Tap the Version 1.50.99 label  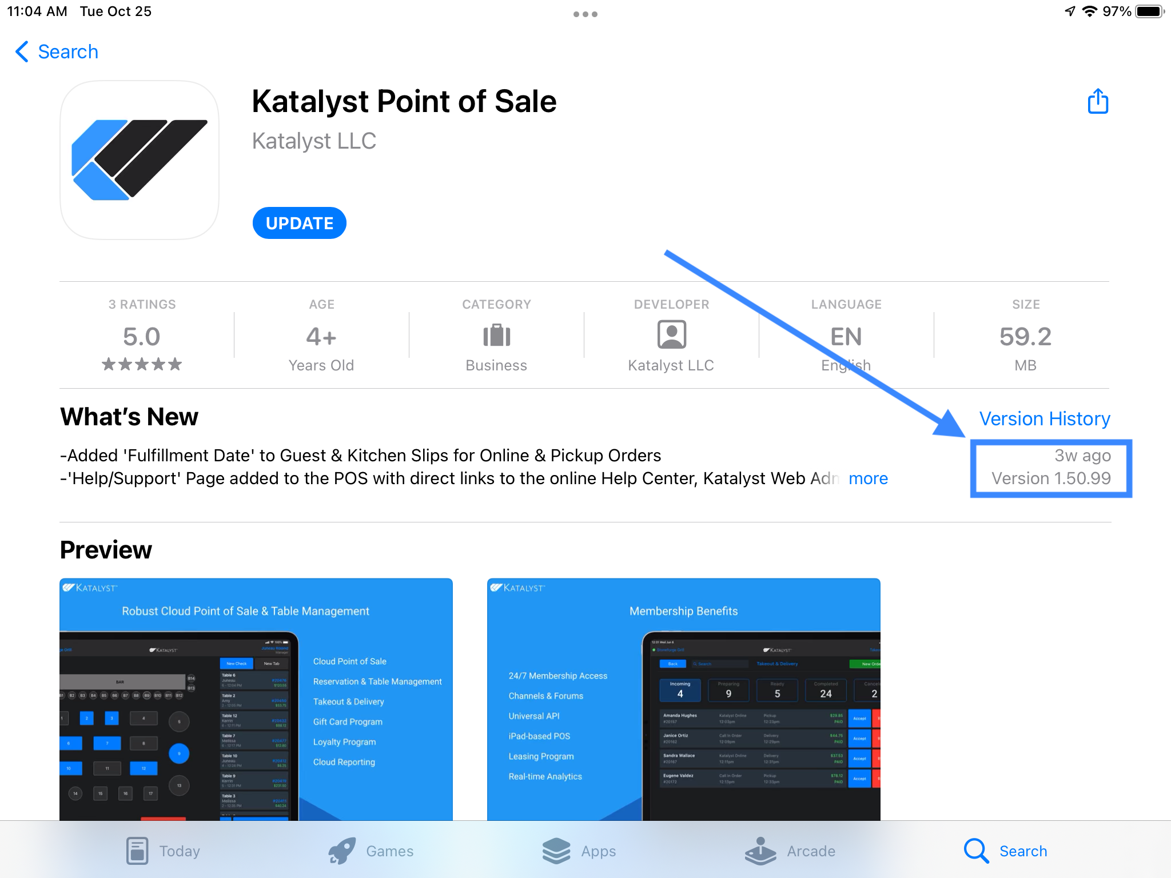pyautogui.click(x=1051, y=478)
